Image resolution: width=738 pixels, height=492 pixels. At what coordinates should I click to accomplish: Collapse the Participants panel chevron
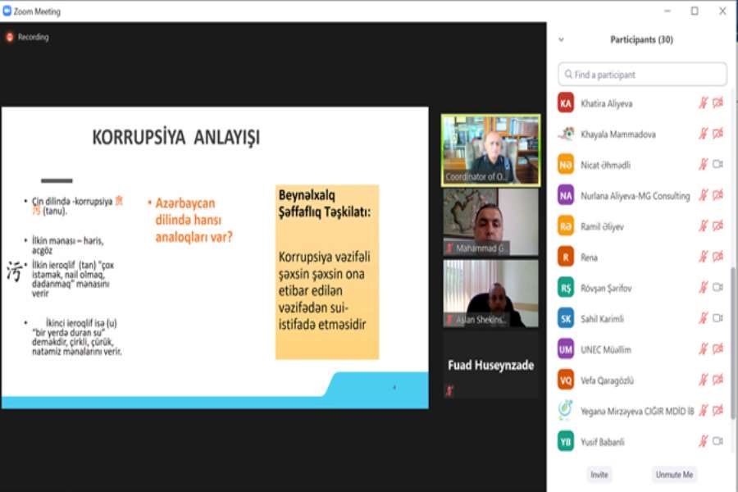561,39
